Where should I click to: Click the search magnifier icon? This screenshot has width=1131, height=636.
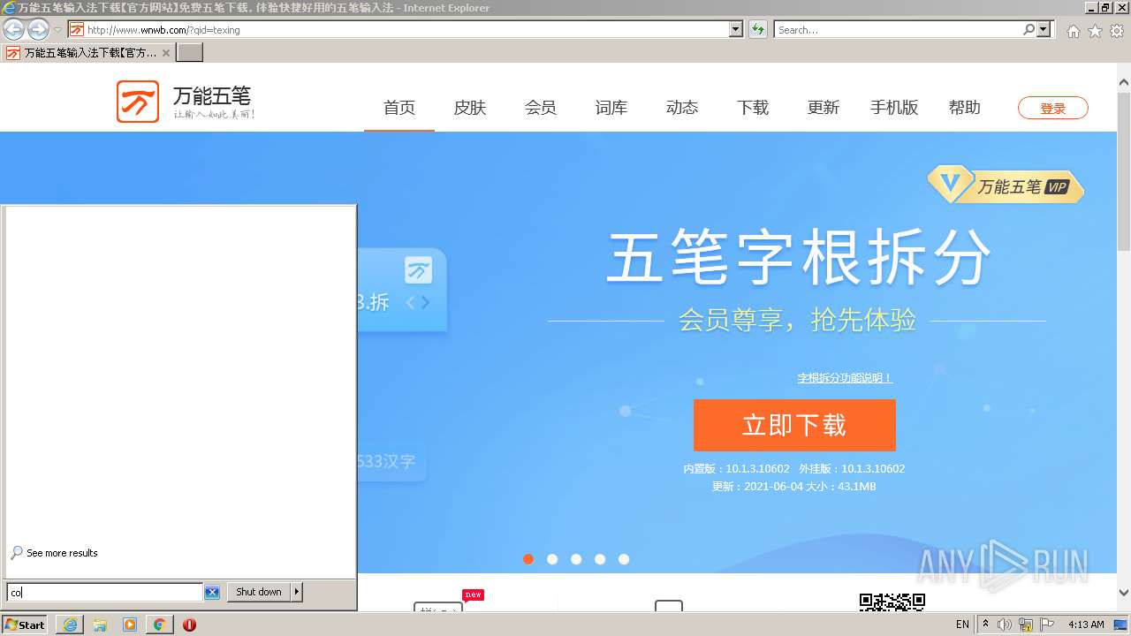[x=1029, y=29]
